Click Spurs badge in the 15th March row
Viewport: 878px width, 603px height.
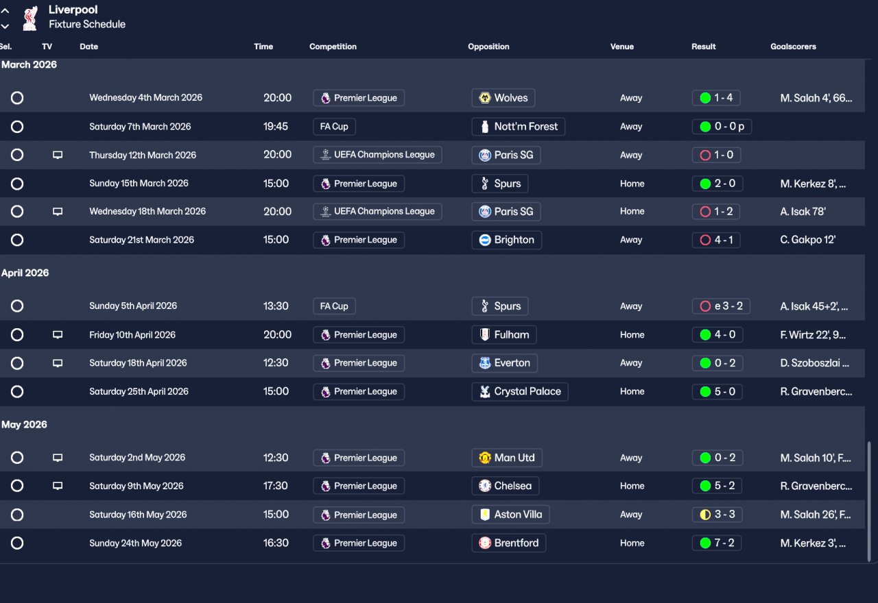coord(485,184)
